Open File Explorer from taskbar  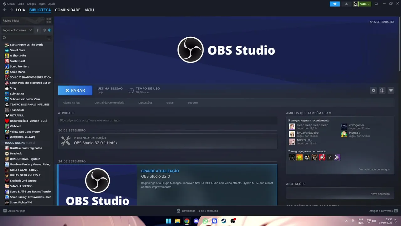[178, 221]
